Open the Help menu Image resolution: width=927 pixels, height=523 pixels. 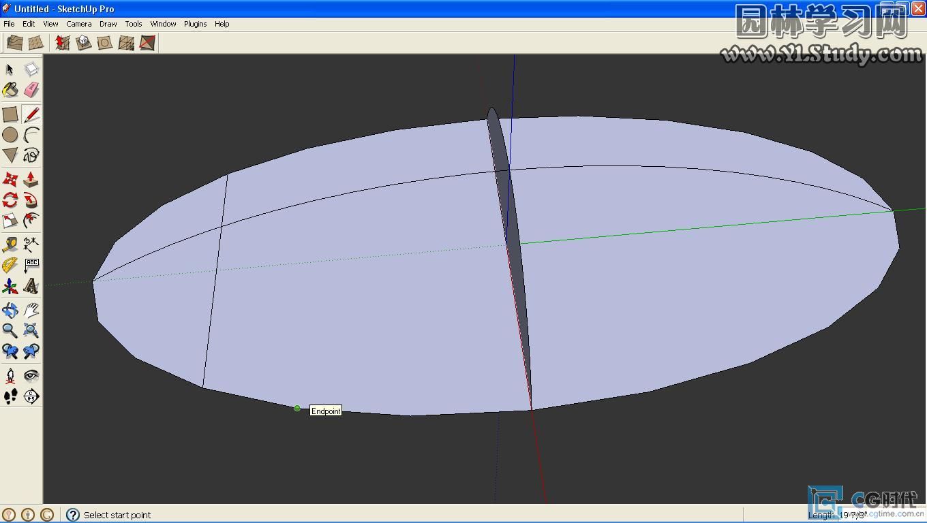point(222,24)
